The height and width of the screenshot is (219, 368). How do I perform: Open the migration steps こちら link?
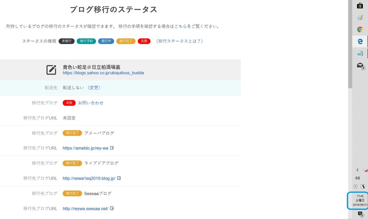tap(181, 26)
